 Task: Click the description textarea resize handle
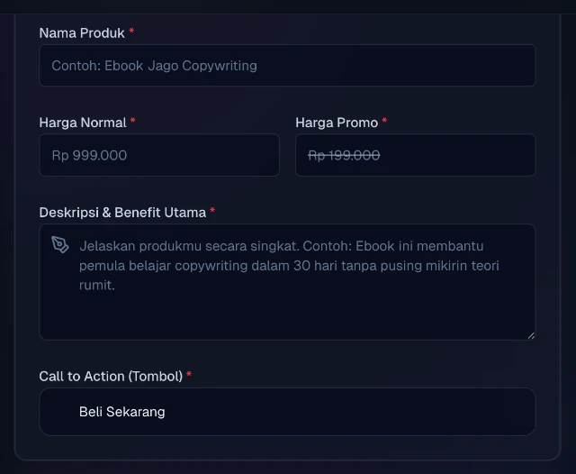tap(530, 334)
